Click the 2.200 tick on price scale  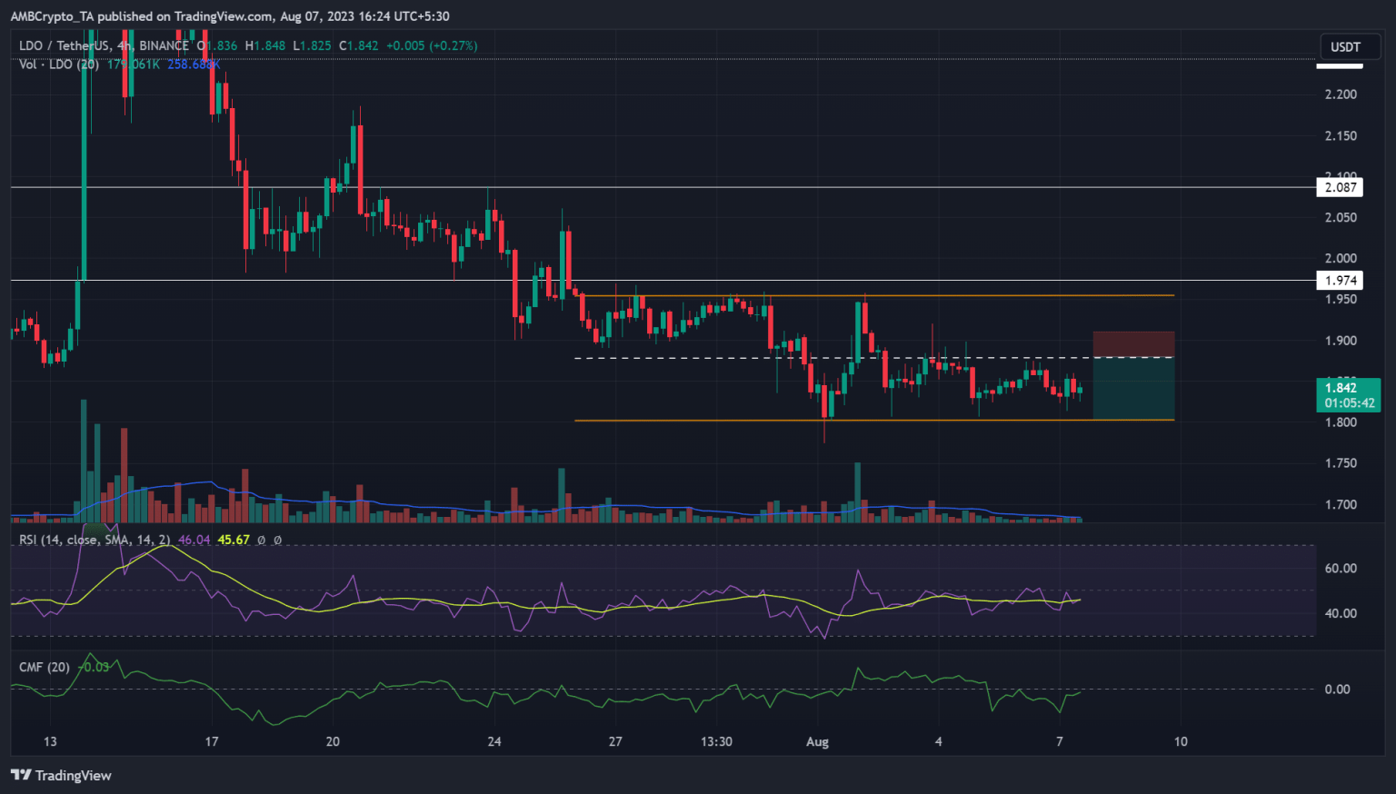coord(1341,94)
